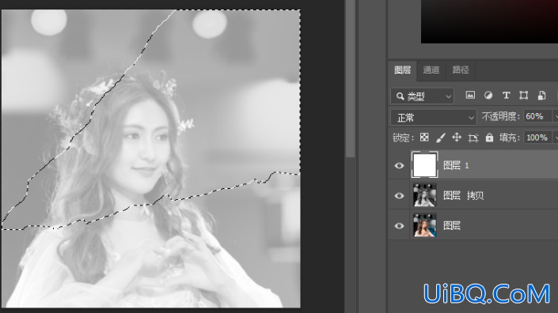Edit the 不透明度 60% value field
The width and height of the screenshot is (558, 313).
pos(537,116)
